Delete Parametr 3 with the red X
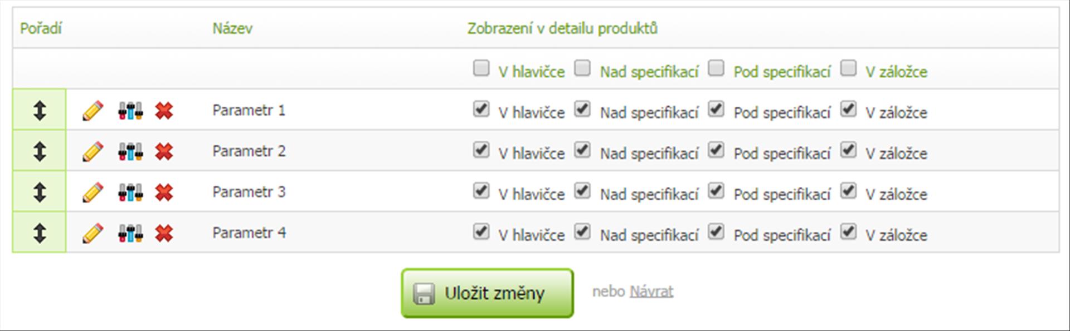Image resolution: width=1070 pixels, height=331 pixels. point(164,192)
